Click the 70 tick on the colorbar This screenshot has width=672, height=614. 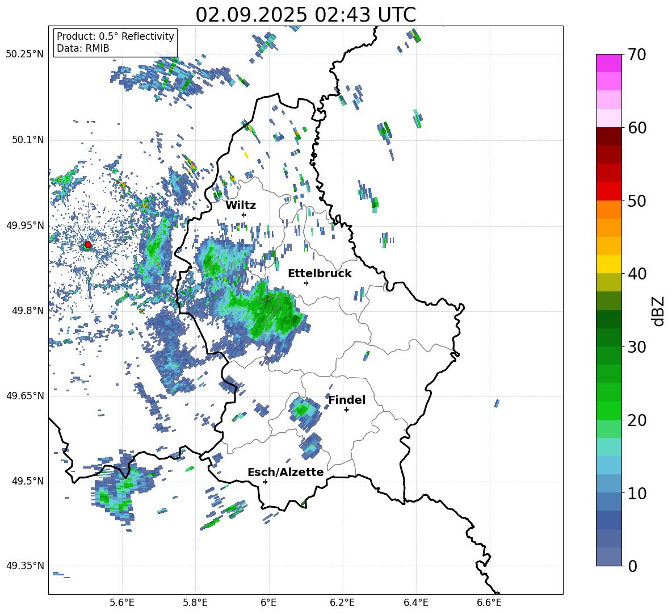pos(636,55)
